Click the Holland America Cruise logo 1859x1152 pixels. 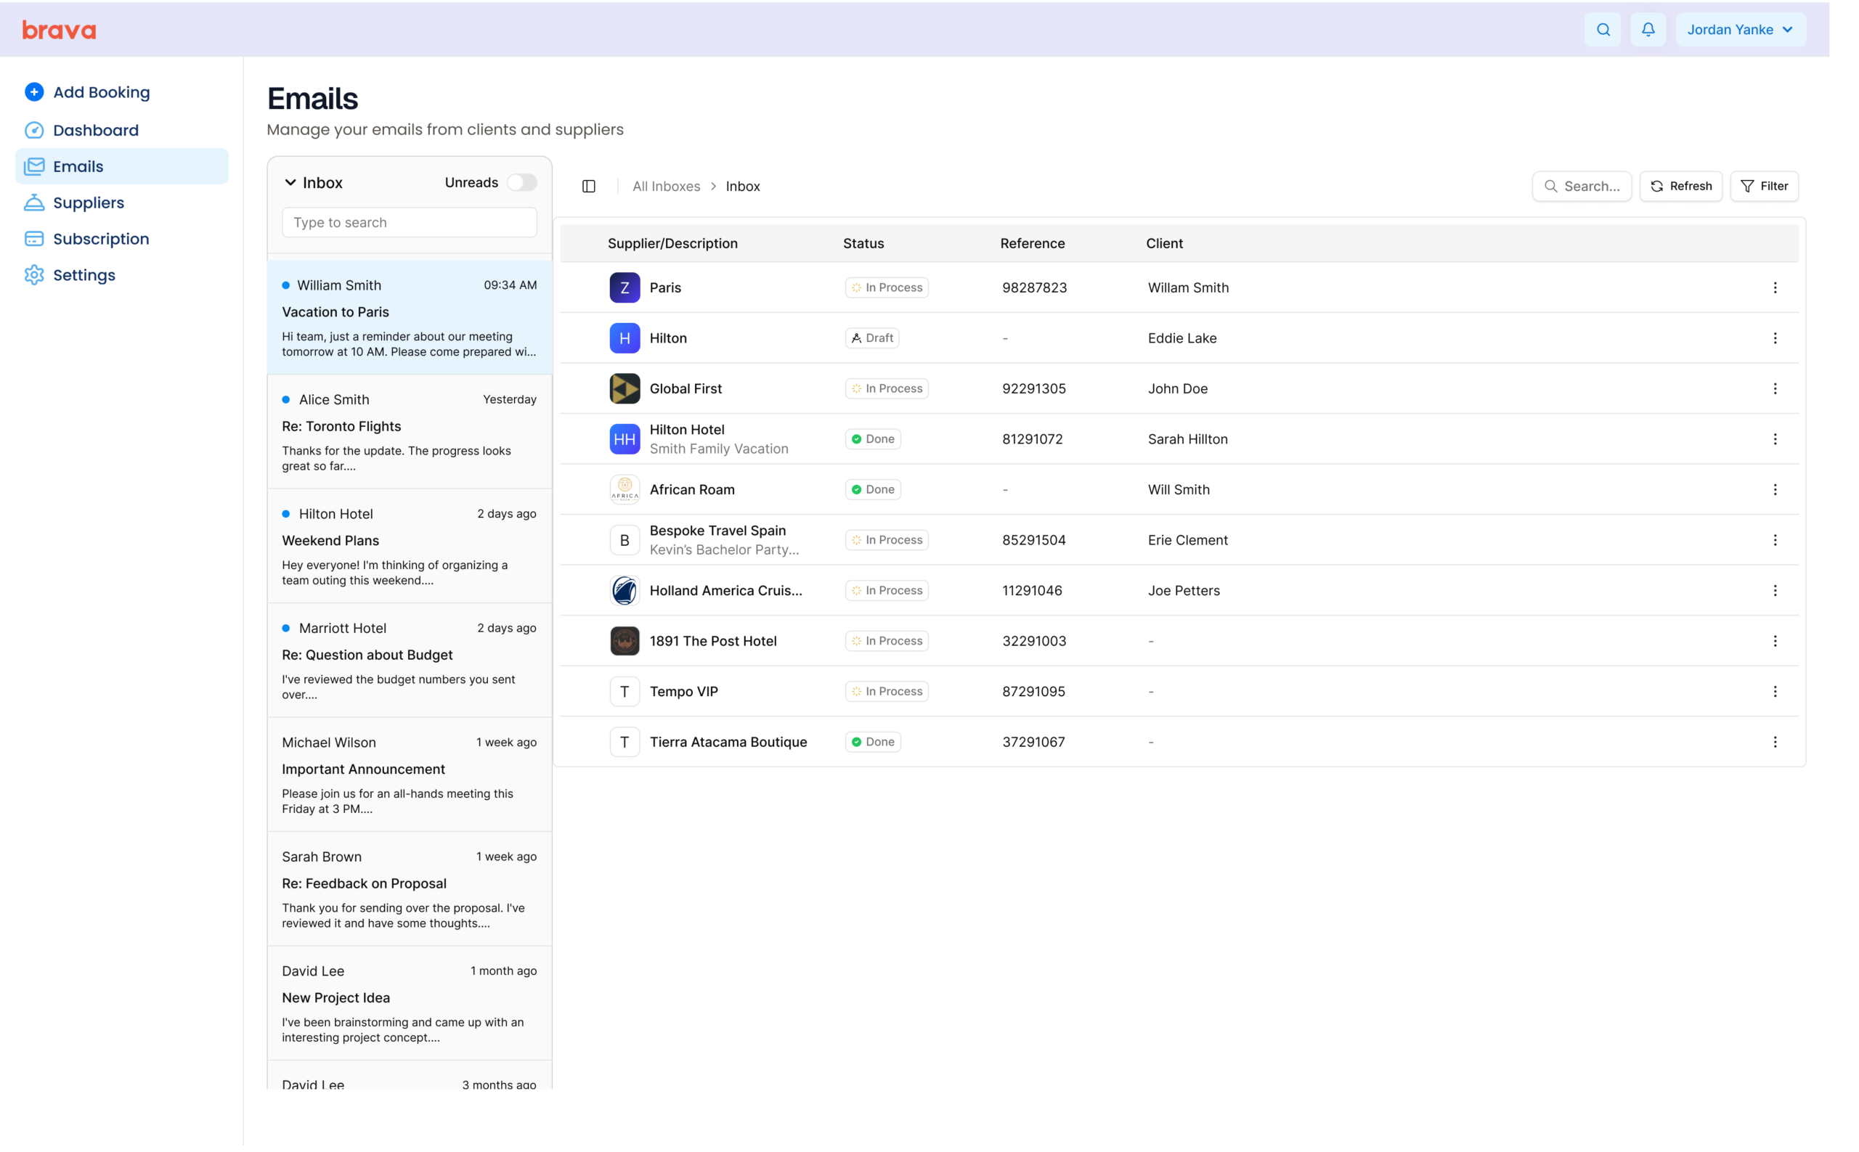(625, 590)
